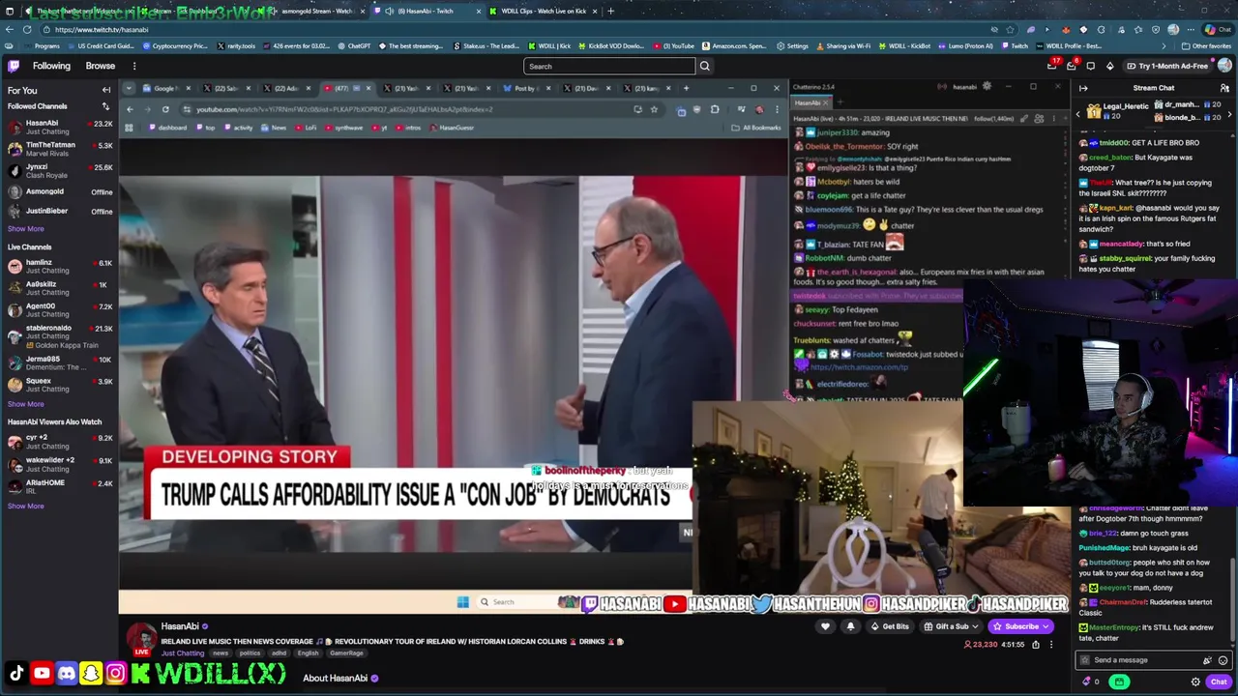
Task: Open TimTheTatman channel in sidebar
Action: coord(59,149)
